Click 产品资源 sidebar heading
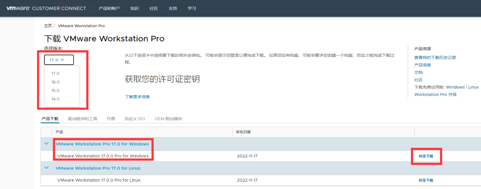 423,49
